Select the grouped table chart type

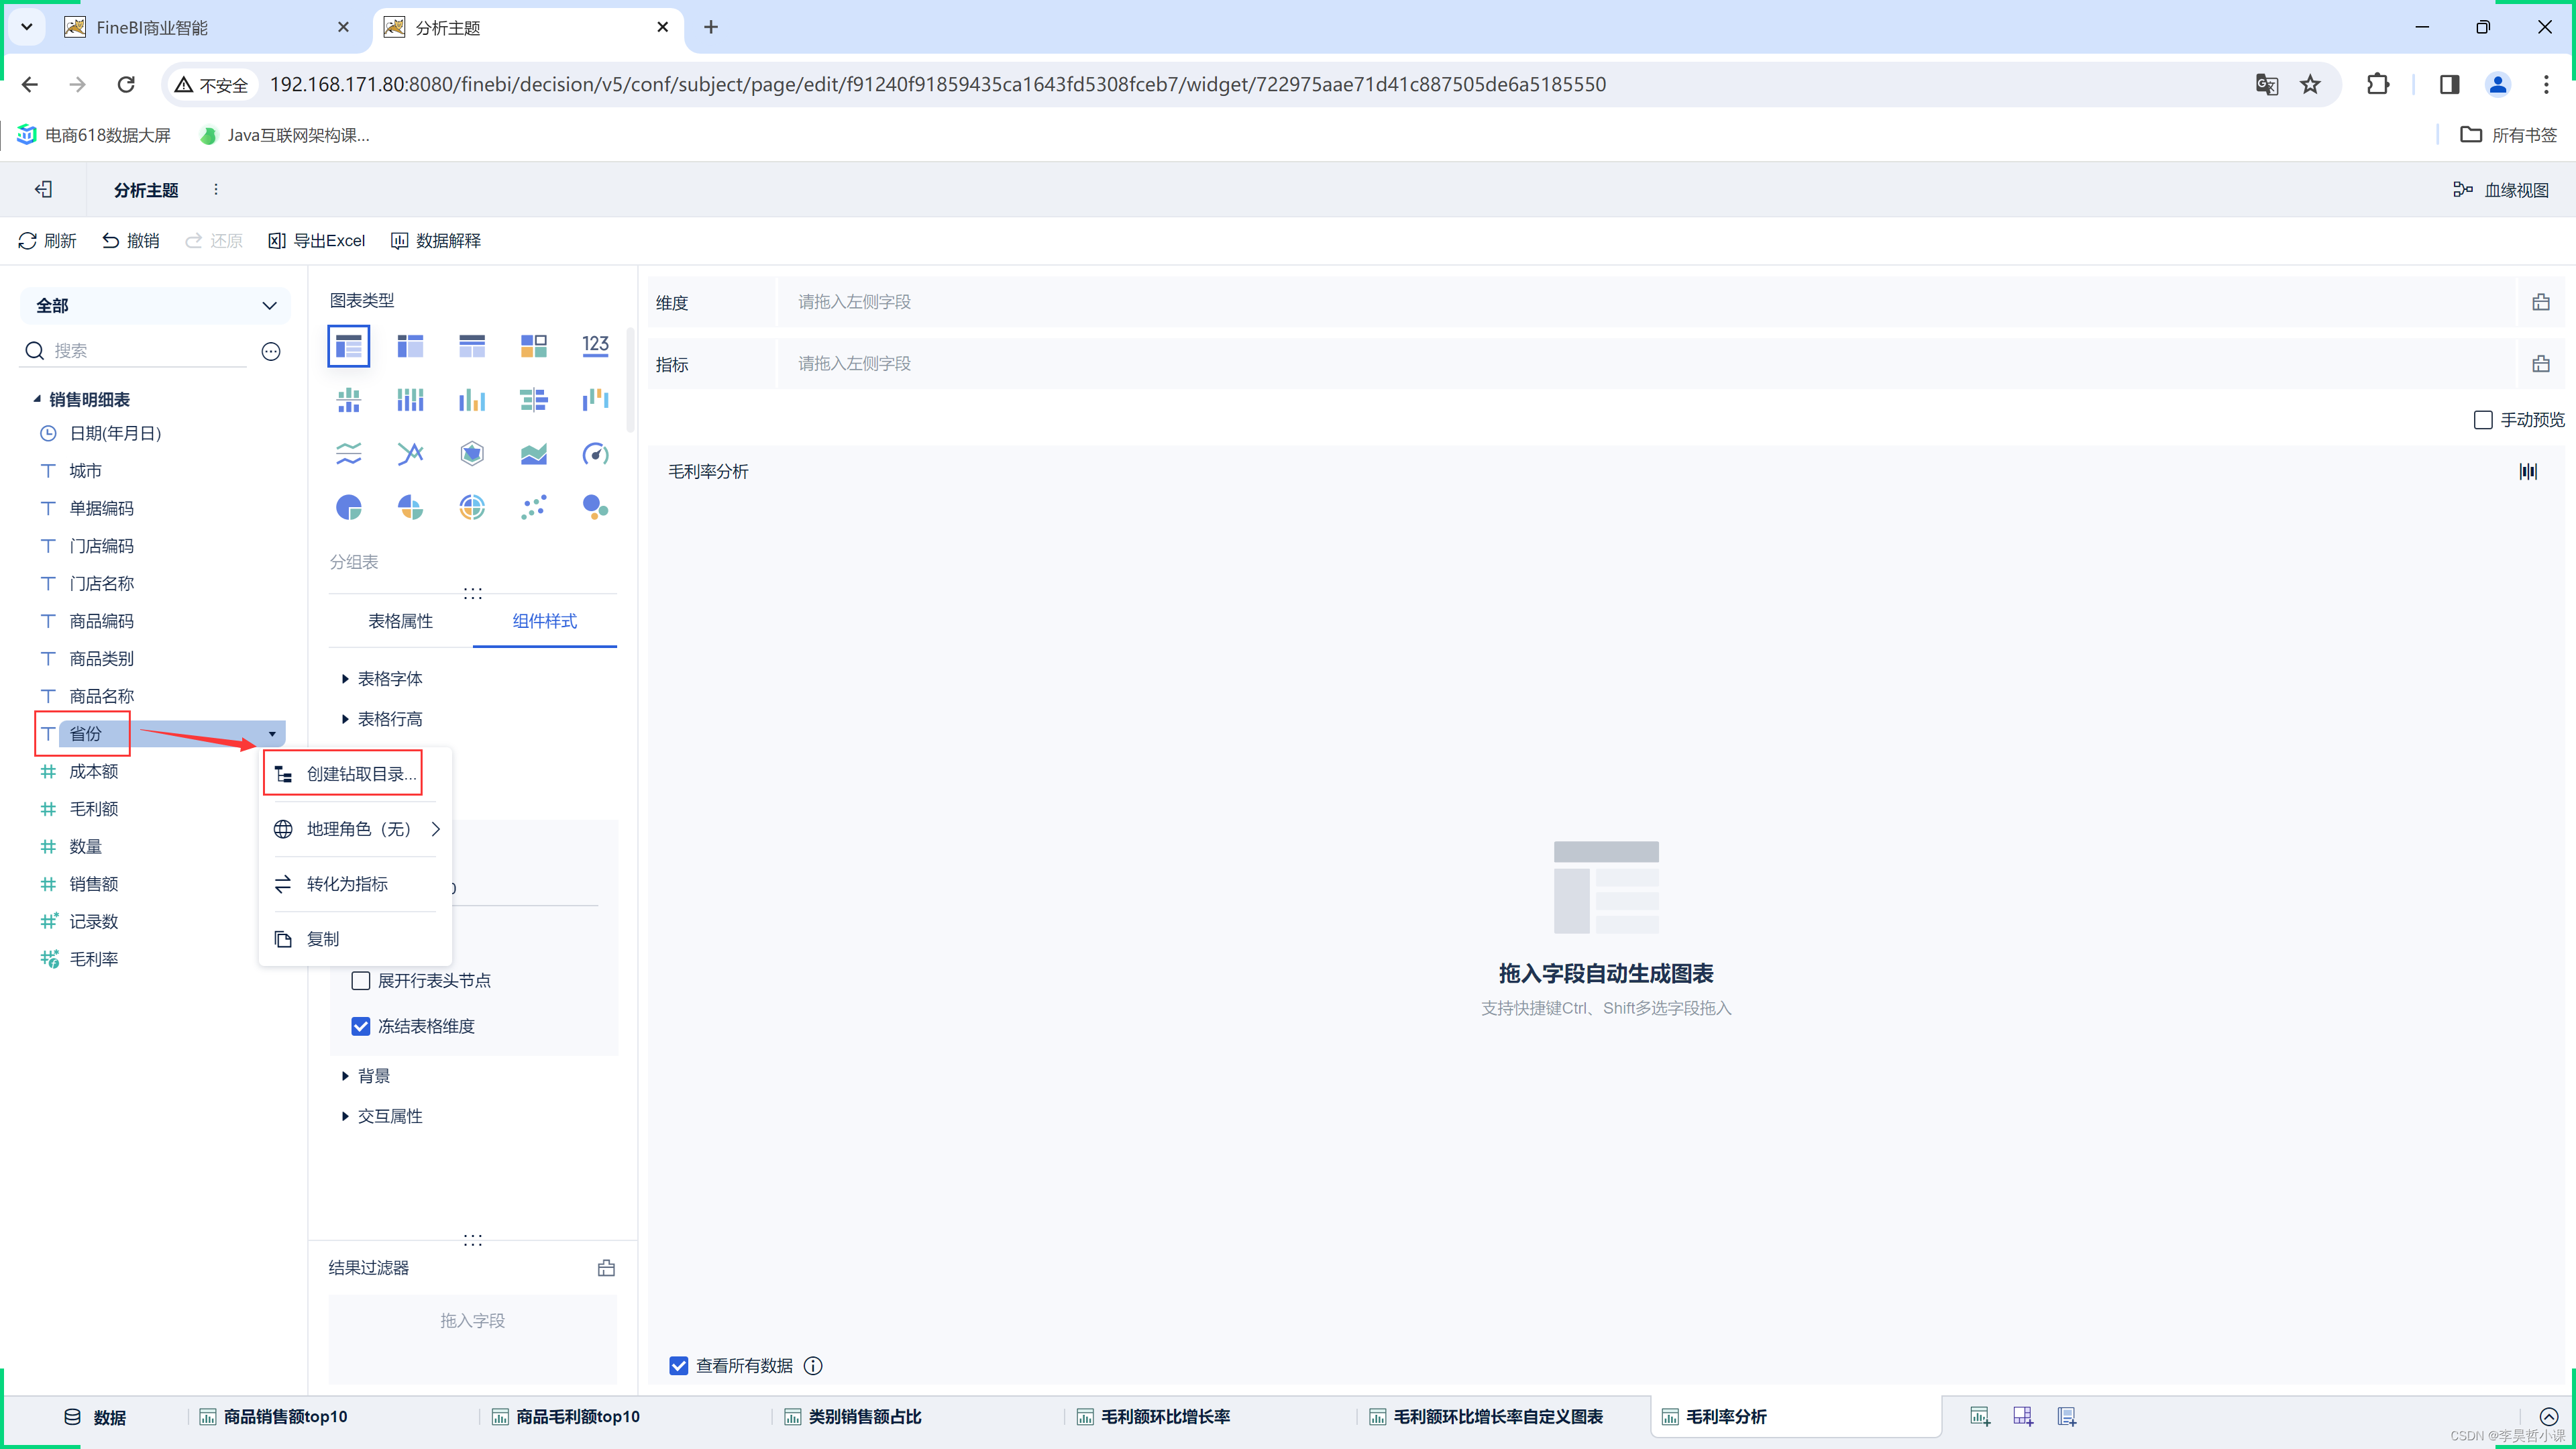[x=348, y=346]
